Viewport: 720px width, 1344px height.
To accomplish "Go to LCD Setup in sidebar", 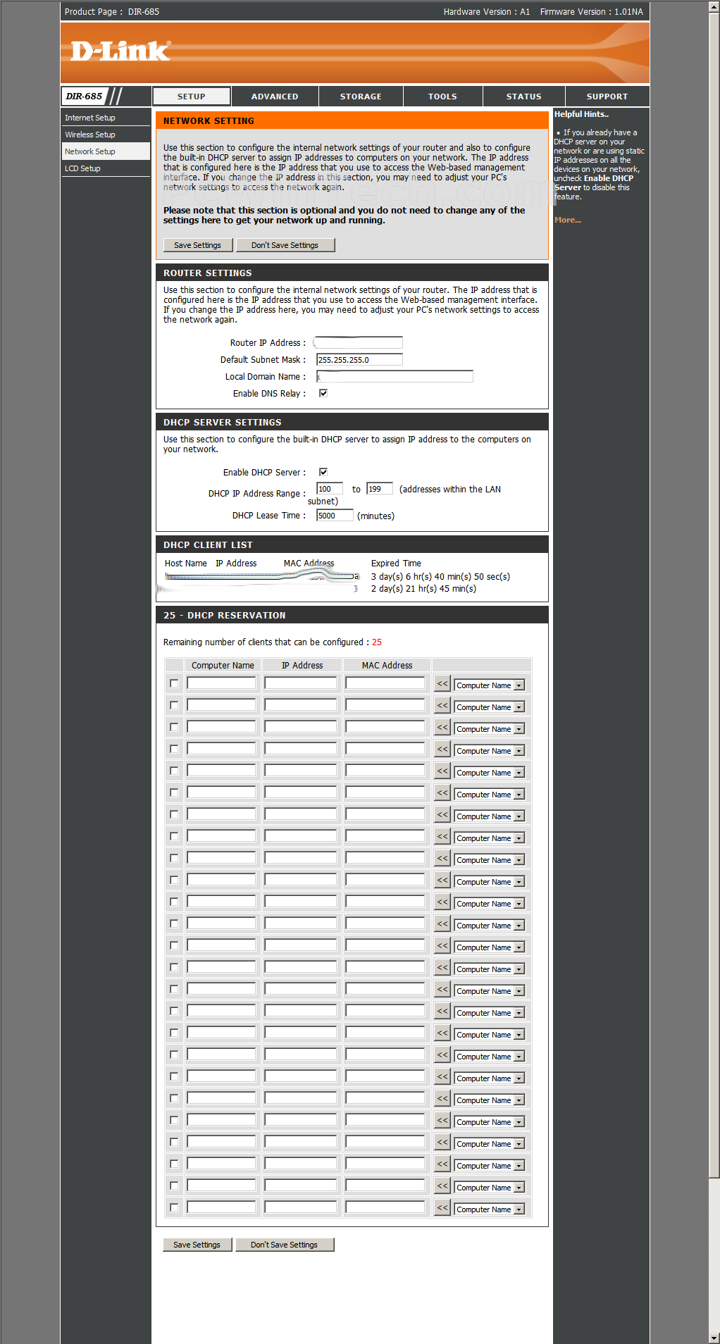I will (x=106, y=168).
